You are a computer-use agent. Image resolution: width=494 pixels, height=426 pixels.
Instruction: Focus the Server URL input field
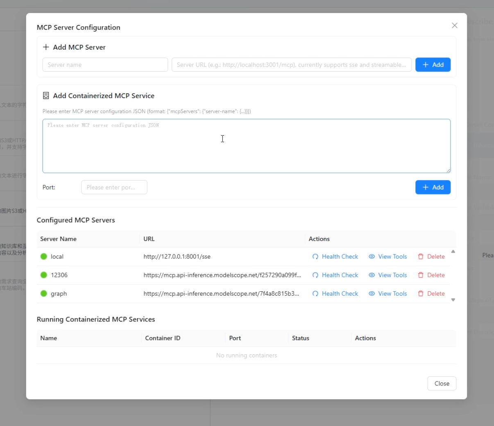(x=291, y=65)
